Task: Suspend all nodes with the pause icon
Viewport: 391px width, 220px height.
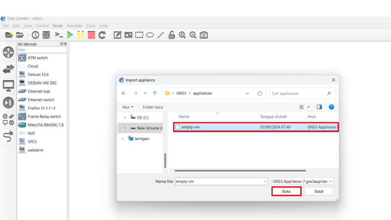Action: click(x=81, y=35)
